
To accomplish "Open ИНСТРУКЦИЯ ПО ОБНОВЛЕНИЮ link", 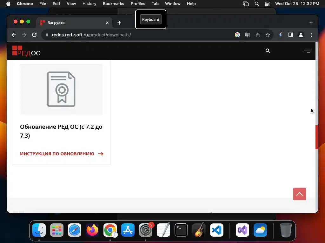I will point(62,154).
